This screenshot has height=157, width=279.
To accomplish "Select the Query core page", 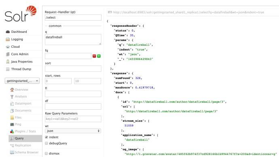I will pyautogui.click(x=25, y=138).
